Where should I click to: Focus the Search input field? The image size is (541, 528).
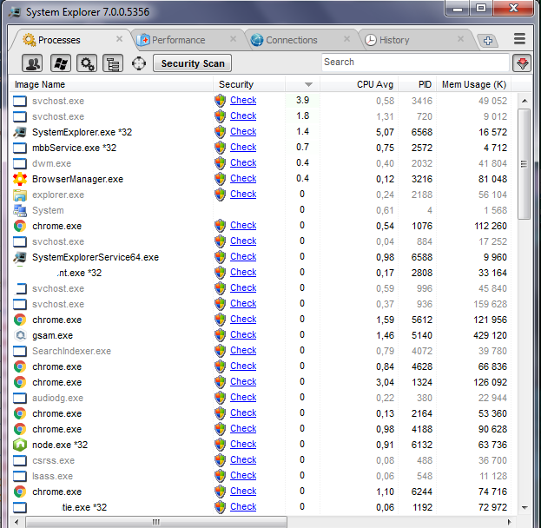415,63
